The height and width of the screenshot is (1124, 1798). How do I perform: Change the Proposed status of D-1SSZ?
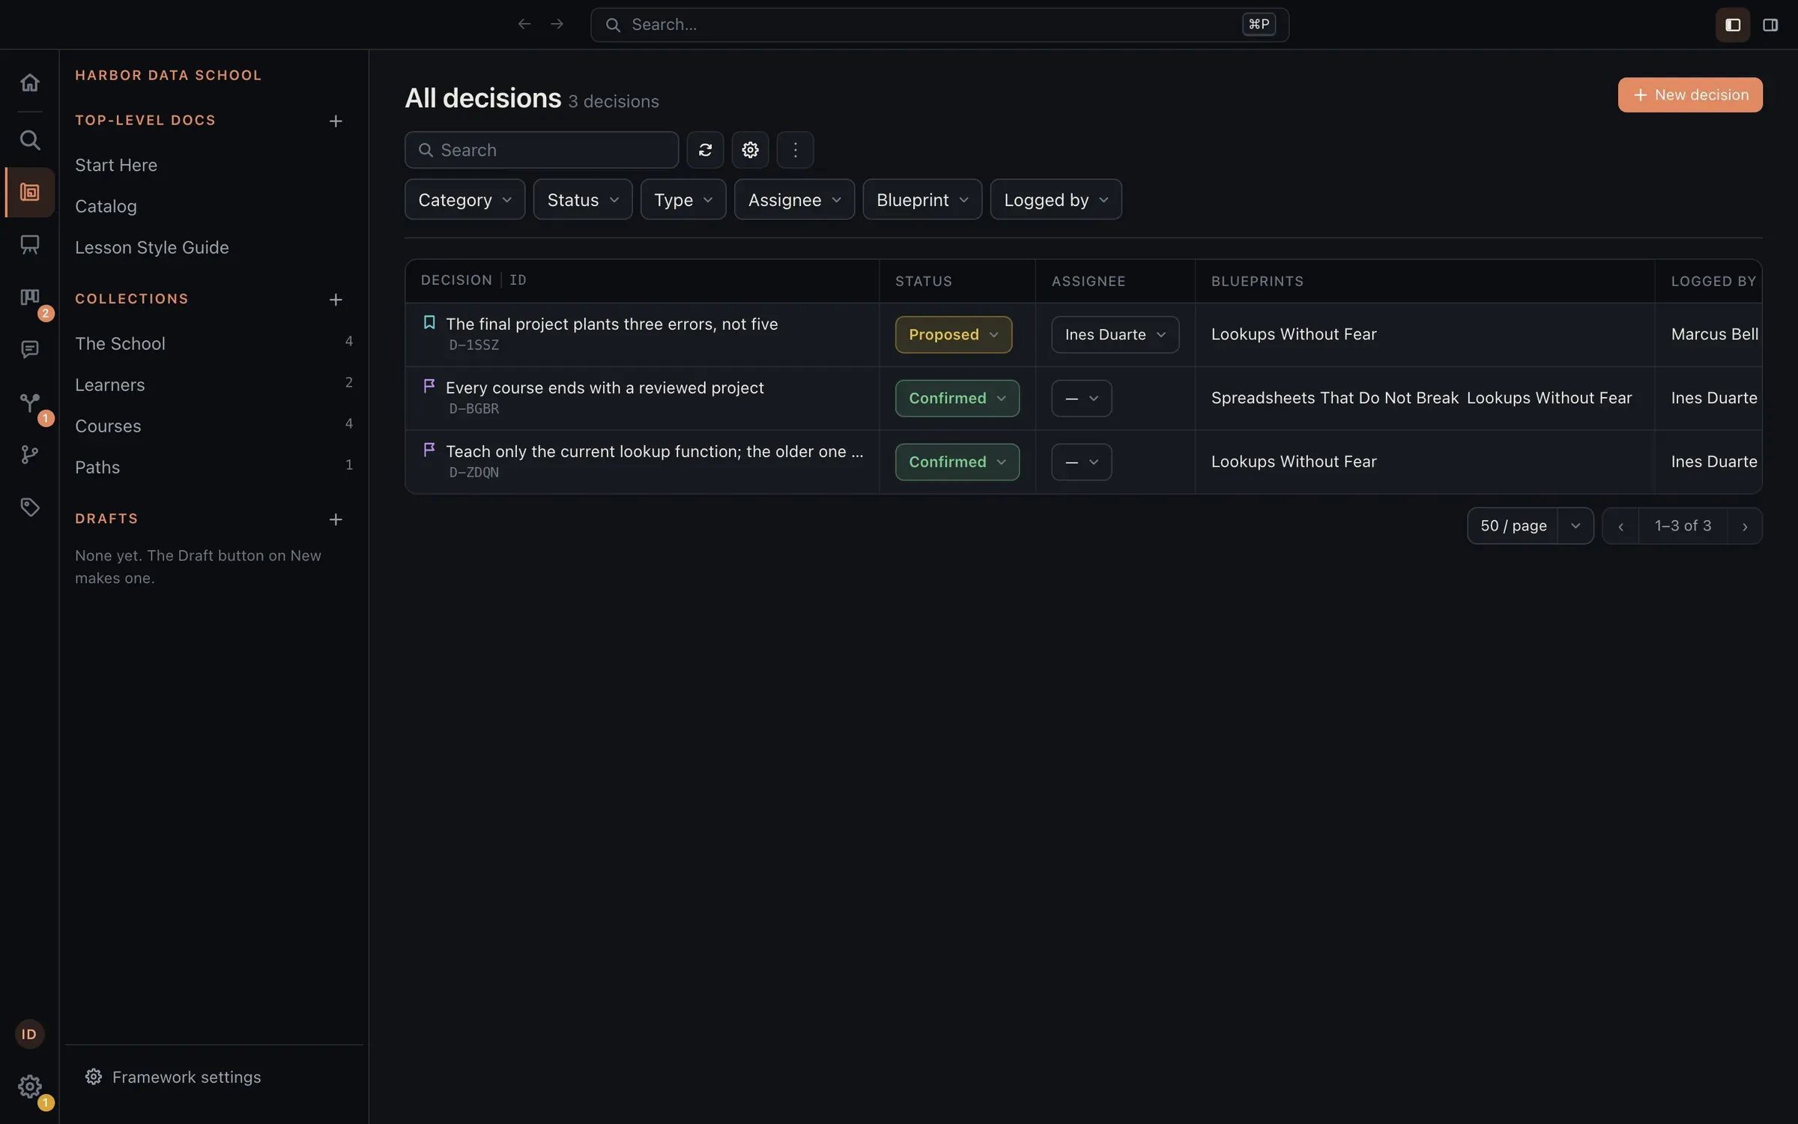(953, 334)
